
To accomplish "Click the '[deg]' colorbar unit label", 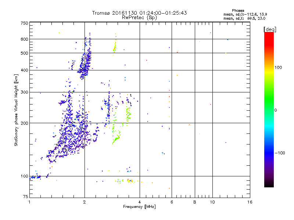I will click(270, 29).
